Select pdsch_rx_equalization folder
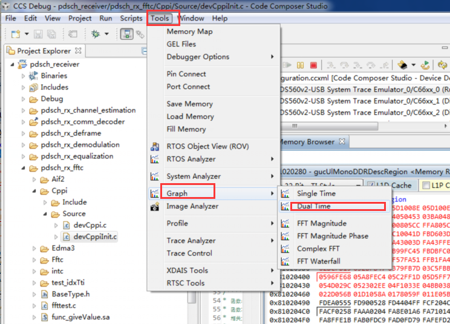This screenshot has height=324, width=450. coord(77,157)
